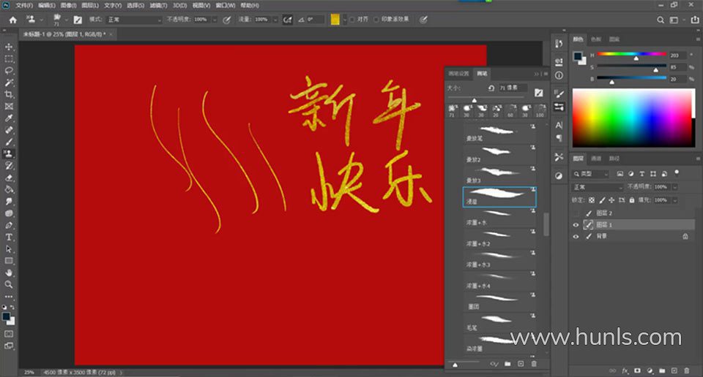Image resolution: width=703 pixels, height=377 pixels.
Task: Select the Lasso tool
Action: click(x=9, y=71)
